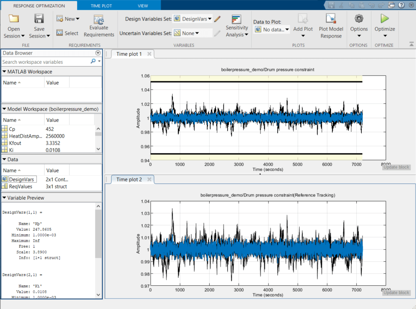
Task: Select ReqValues in the Data list
Action: (20, 186)
